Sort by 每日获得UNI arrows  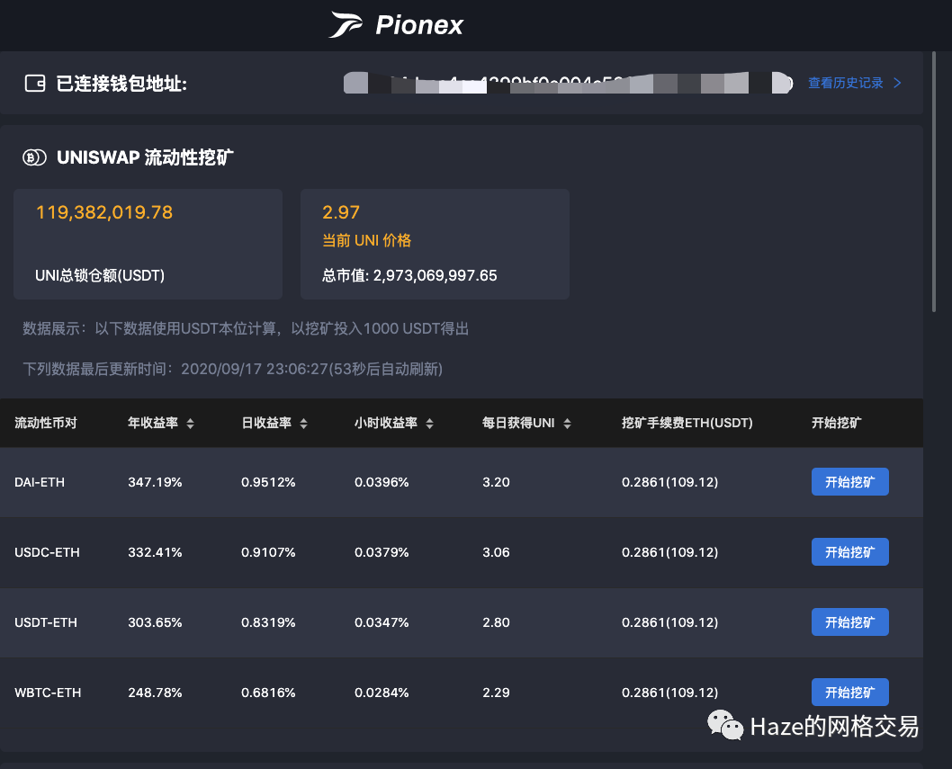click(567, 424)
